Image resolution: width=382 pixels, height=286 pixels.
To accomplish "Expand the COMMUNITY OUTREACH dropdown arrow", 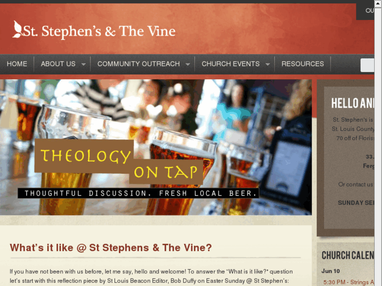I will (x=188, y=65).
